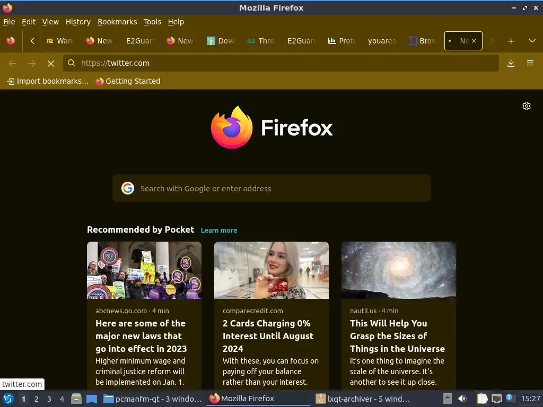This screenshot has height=407, width=543.
Task: Open a new tab with plus button
Action: 511,41
